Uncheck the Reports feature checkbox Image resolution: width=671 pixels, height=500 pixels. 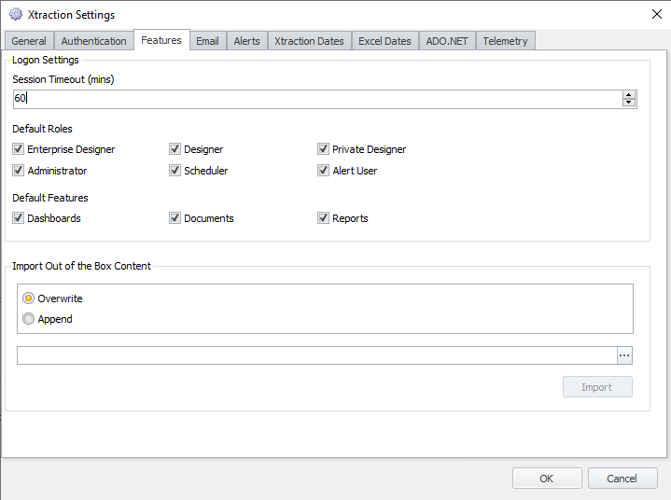[x=324, y=218]
